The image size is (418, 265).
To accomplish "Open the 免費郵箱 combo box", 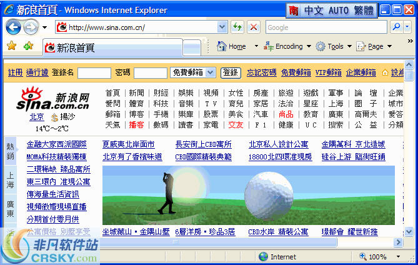I will pos(192,72).
